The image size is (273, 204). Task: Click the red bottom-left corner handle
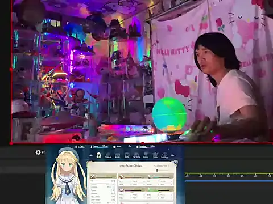click(x=11, y=143)
